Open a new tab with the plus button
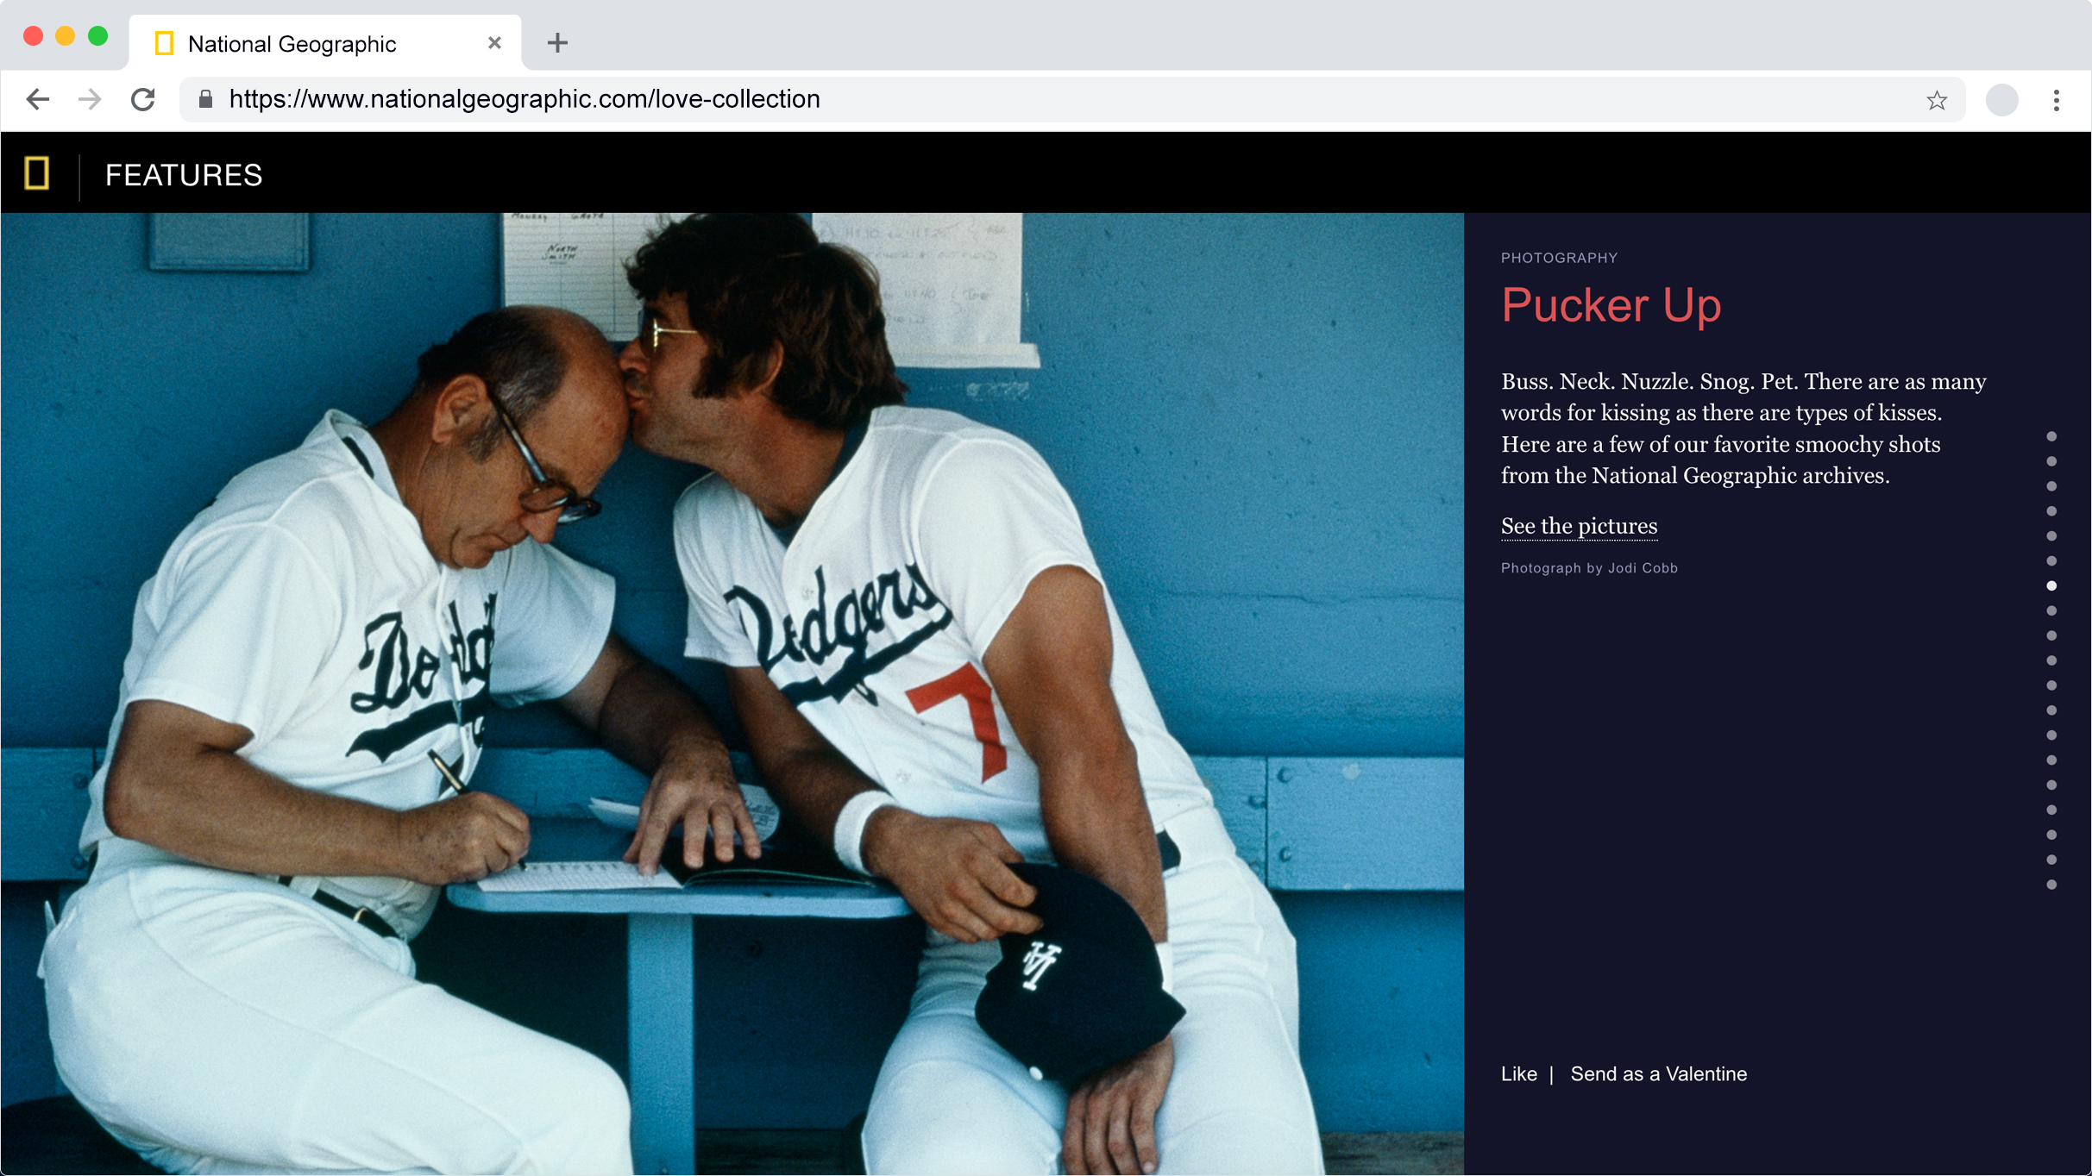 [557, 42]
